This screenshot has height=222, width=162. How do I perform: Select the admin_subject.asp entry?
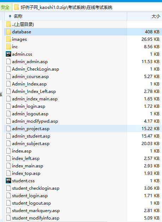pyautogui.click(x=83, y=143)
